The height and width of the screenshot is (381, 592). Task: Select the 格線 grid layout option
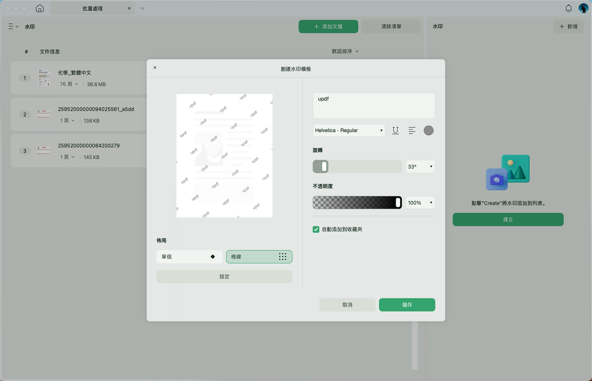pos(259,257)
